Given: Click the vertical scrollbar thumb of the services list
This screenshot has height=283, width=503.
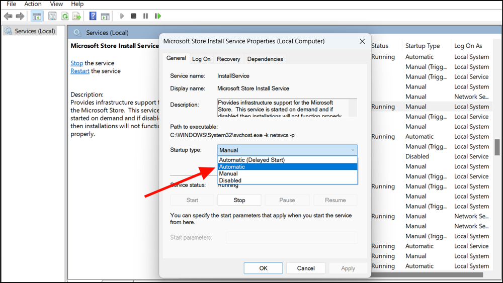Looking at the screenshot, I should click(497, 147).
